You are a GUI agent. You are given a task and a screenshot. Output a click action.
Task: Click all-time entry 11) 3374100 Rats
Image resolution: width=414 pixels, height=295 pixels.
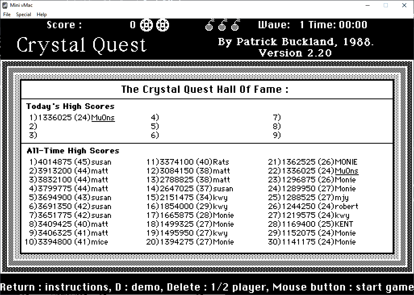coord(188,162)
